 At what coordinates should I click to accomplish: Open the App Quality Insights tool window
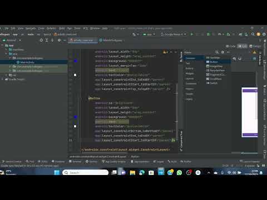click(x=114, y=162)
